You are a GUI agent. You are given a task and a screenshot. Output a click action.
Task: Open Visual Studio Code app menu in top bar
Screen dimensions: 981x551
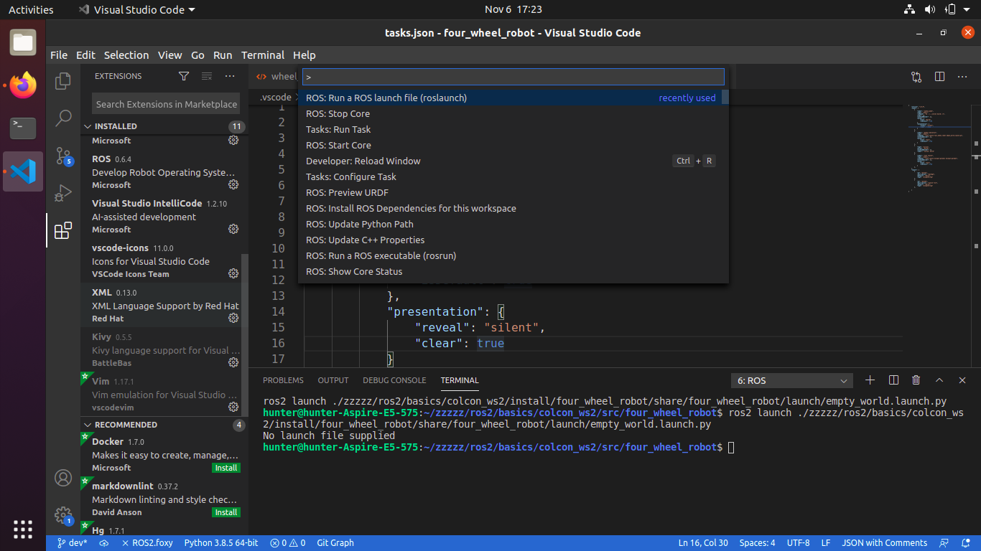136,9
